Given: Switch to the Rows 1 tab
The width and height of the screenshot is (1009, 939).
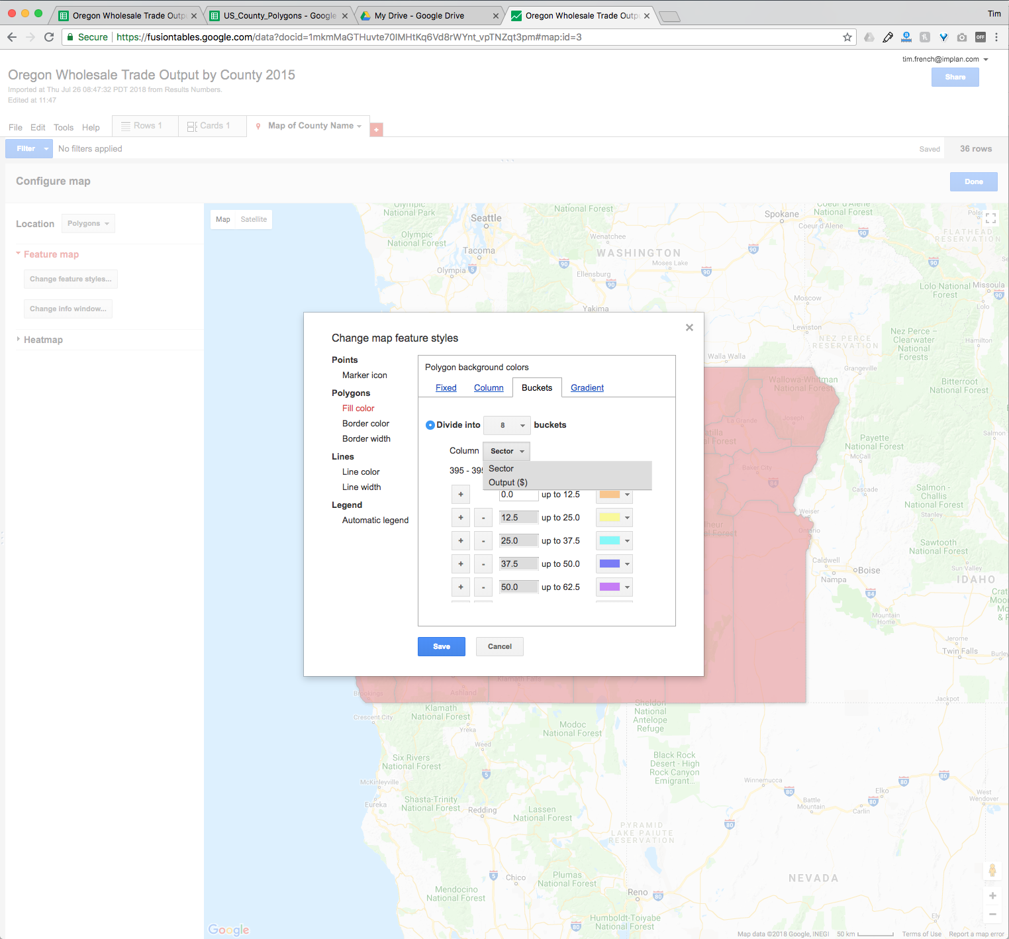Looking at the screenshot, I should tap(145, 126).
